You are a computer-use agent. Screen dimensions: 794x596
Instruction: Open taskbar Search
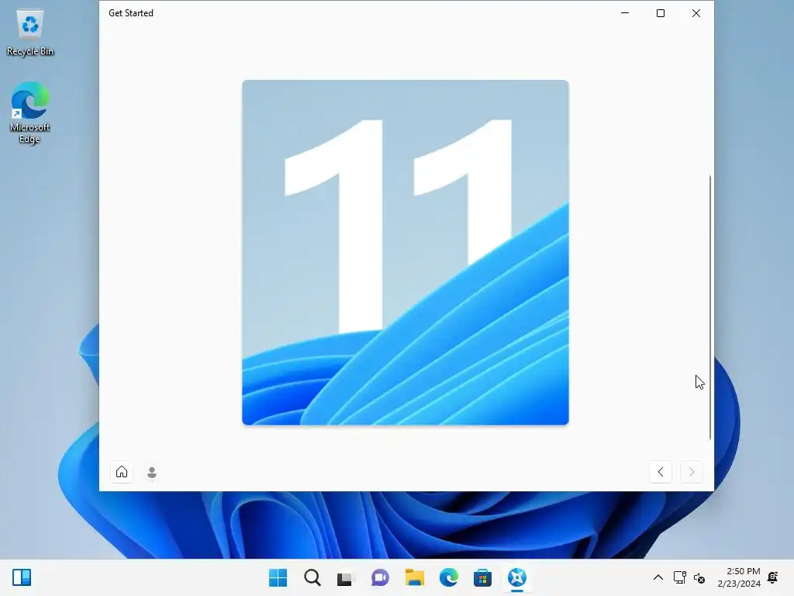tap(312, 577)
